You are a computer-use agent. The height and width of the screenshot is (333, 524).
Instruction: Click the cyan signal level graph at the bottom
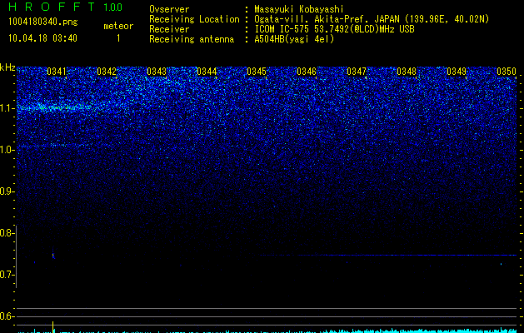coord(267,331)
